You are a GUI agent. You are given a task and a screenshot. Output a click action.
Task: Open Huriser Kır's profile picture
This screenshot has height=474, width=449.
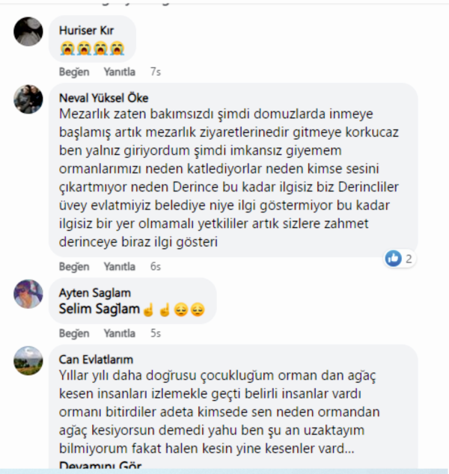(28, 31)
